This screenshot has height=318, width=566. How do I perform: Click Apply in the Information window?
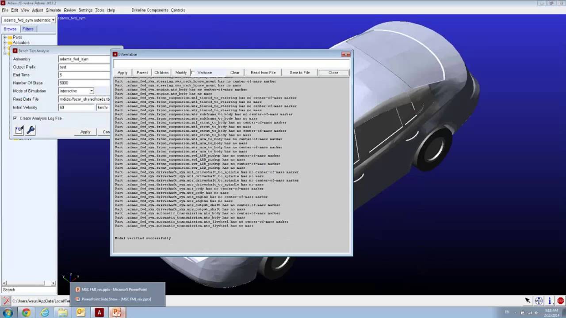click(122, 72)
